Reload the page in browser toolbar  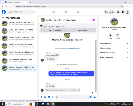pyautogui.click(x=10, y=6)
